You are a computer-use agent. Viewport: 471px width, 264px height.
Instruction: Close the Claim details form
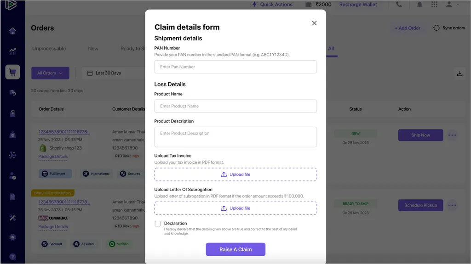(x=314, y=23)
